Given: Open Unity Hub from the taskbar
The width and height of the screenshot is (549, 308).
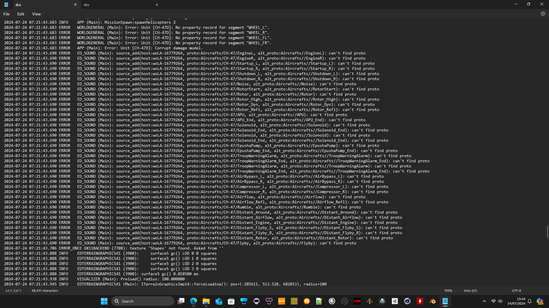Looking at the screenshot, I should point(395,301).
